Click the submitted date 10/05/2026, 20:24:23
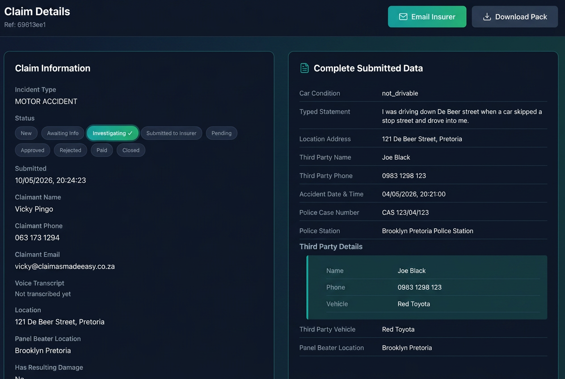 pos(51,181)
